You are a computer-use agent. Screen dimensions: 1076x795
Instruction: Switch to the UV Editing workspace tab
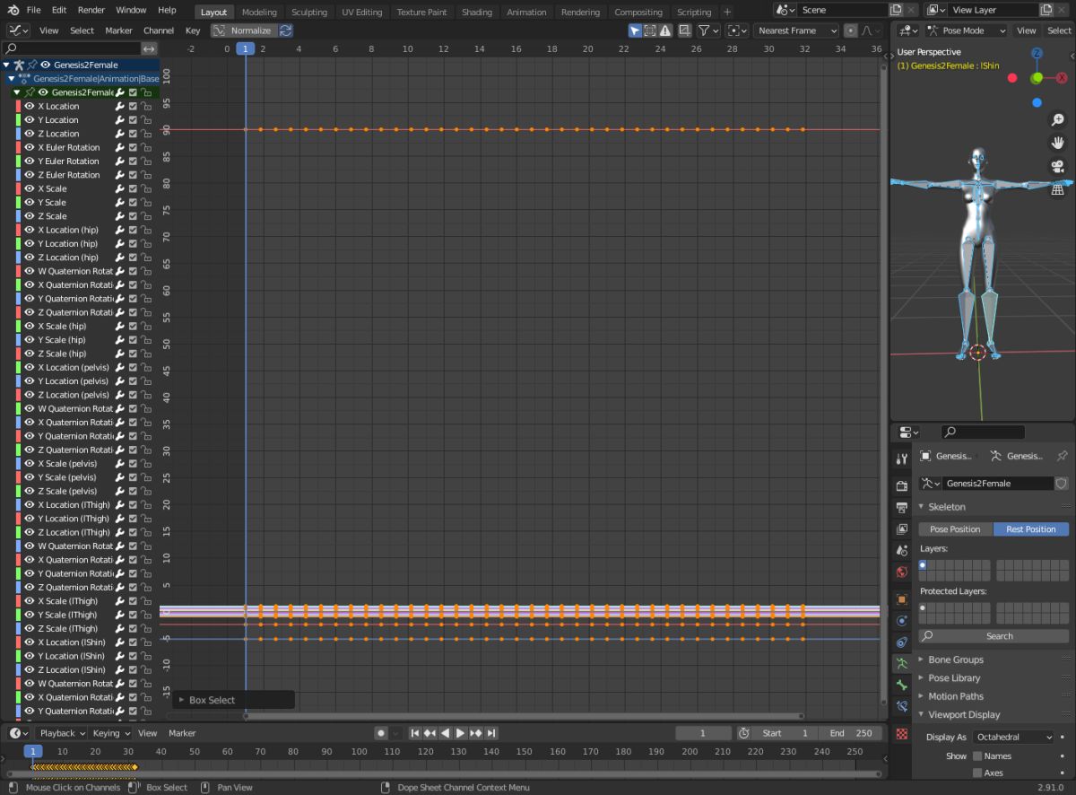pyautogui.click(x=361, y=12)
